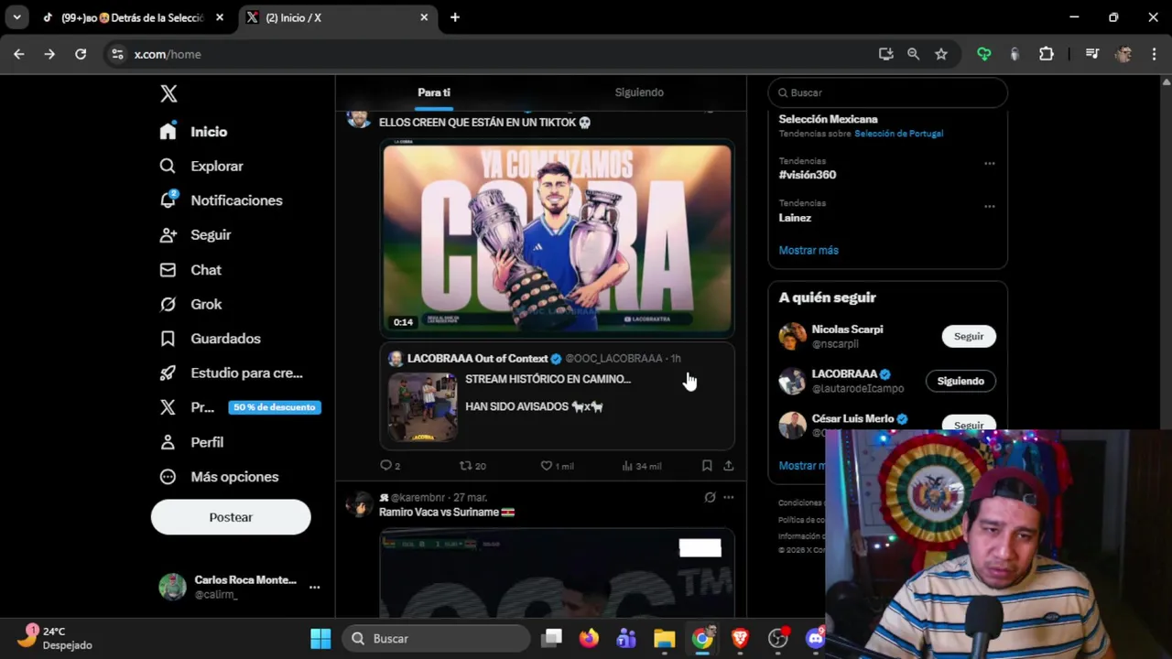The height and width of the screenshot is (659, 1172).
Task: Play the COBRA video thumbnail
Action: tap(558, 240)
